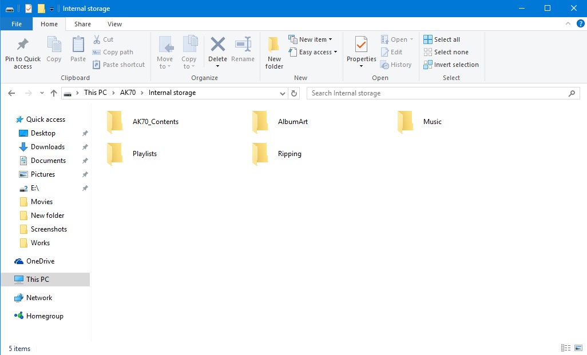Screen dimensions: 587x355
Task: Open the File menu
Action: coord(17,24)
